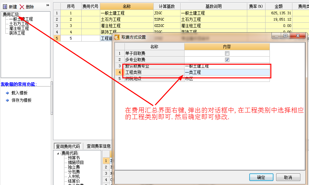309x185 pixels.
Task: Click the 取费方式设置 dialog title icon
Action: tap(117, 37)
